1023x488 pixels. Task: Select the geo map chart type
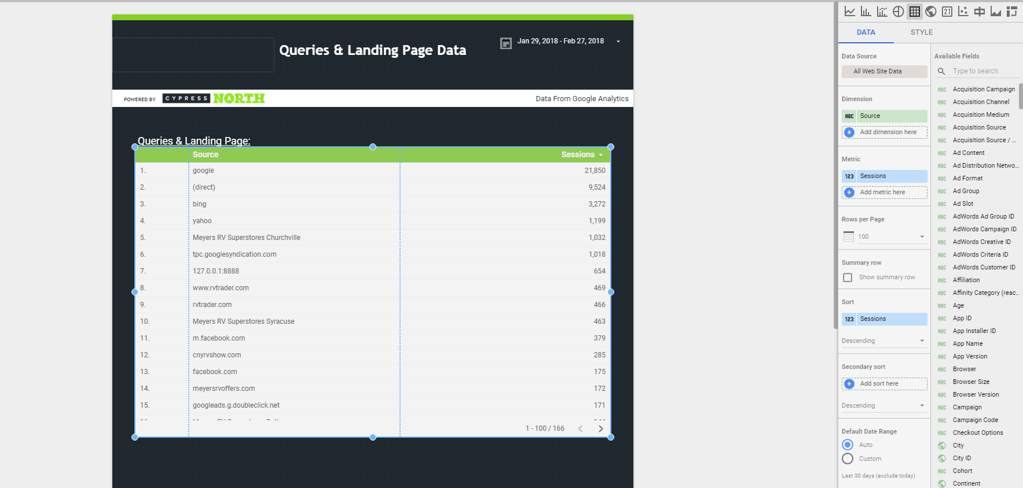coord(931,11)
